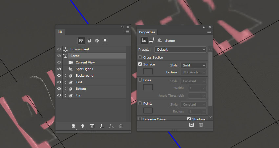The width and height of the screenshot is (279, 148).
Task: Click the Surface color swatch
Action: coord(148,71)
